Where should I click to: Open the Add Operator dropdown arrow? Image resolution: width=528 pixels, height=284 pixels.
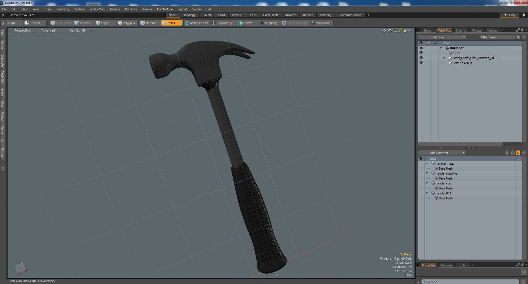464,153
